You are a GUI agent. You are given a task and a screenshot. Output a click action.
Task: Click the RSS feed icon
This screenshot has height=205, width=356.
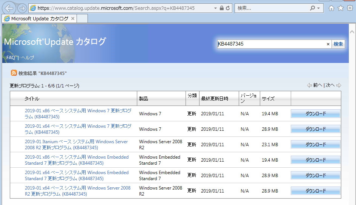pyautogui.click(x=14, y=73)
